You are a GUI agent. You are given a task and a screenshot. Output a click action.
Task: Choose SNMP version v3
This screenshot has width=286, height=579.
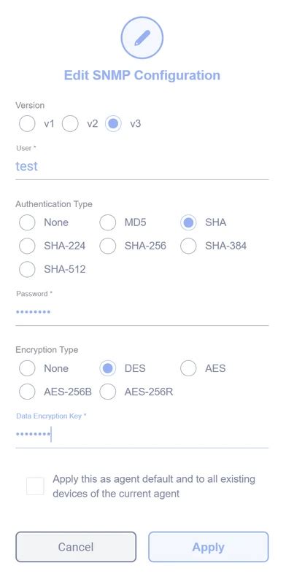113,124
